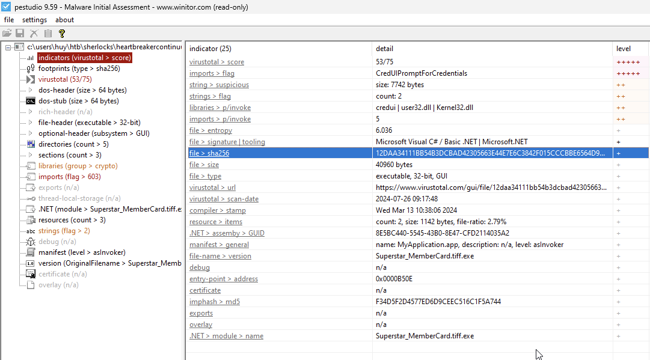Click the virustotal > url indicator link
650x360 pixels.
click(212, 188)
